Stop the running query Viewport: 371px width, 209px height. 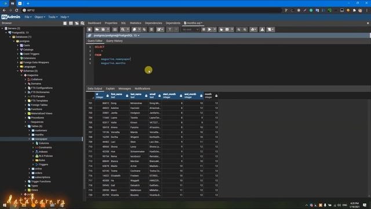203,30
